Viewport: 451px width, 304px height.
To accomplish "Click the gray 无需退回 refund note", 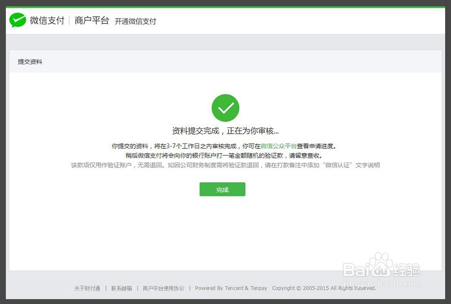I will point(225,165).
